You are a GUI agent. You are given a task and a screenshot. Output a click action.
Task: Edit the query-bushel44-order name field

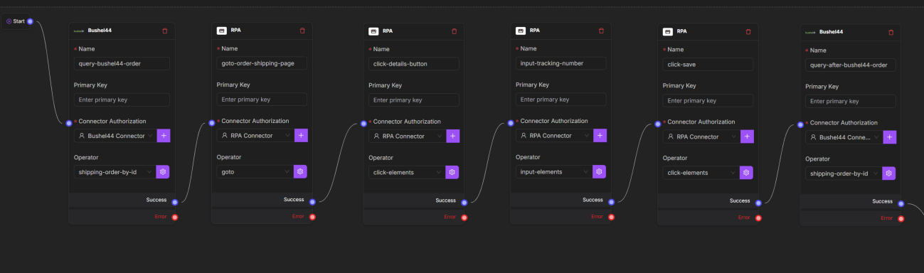pyautogui.click(x=122, y=63)
